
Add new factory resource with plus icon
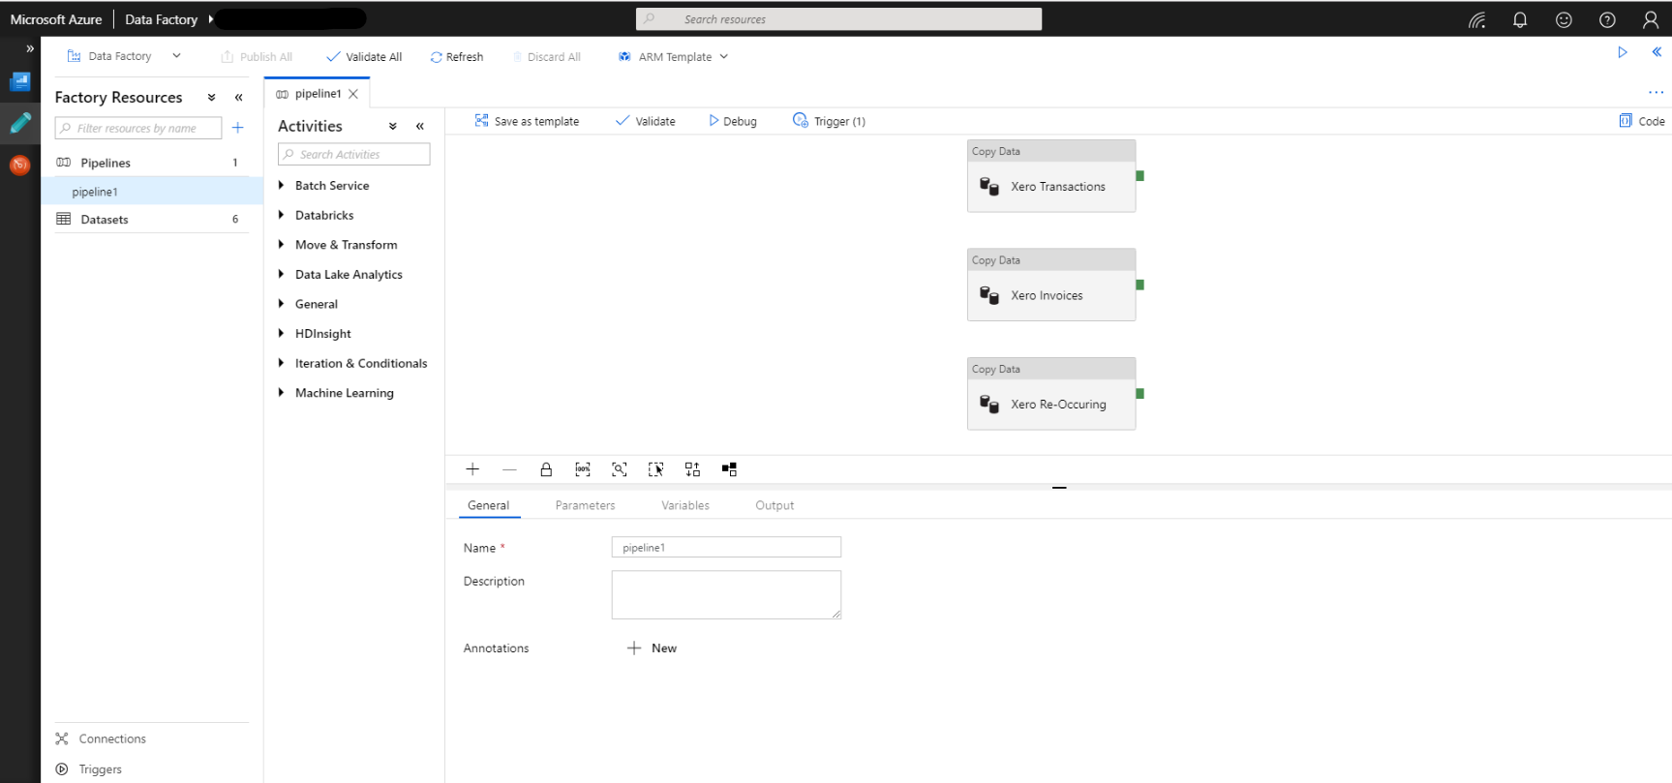tap(238, 128)
